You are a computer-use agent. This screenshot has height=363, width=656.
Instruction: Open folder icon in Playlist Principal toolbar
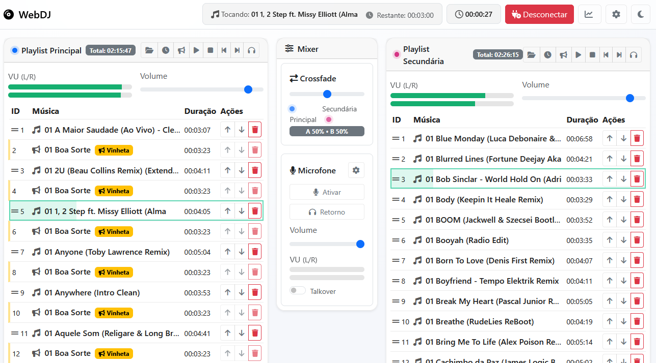coord(149,50)
